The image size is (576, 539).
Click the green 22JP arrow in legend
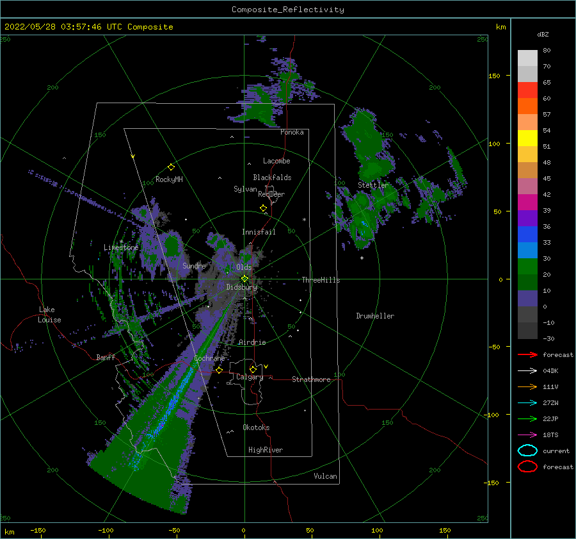(527, 419)
